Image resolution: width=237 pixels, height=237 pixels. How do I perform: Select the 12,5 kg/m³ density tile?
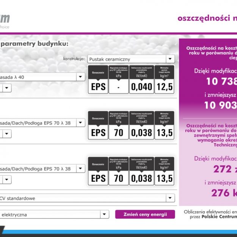tap(164, 80)
